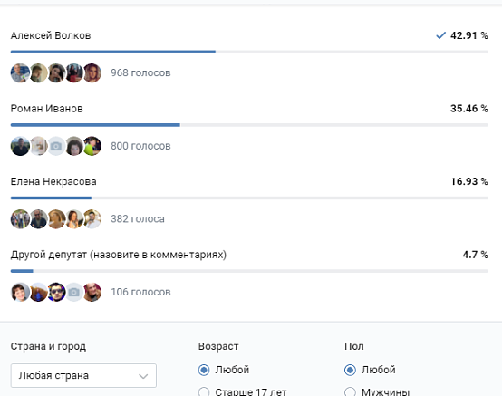
Task: Select the Любой age radio button
Action: pyautogui.click(x=204, y=370)
